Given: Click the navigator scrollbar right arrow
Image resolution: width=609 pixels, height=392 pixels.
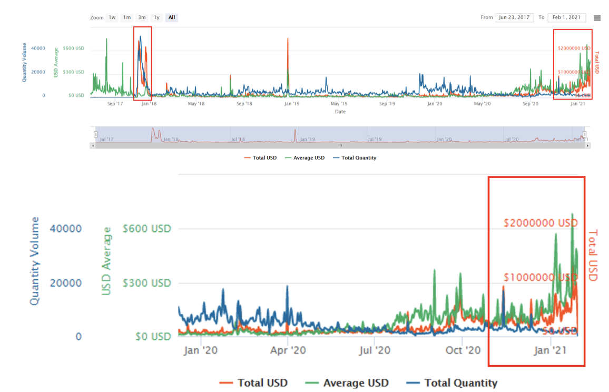Looking at the screenshot, I should pos(587,145).
